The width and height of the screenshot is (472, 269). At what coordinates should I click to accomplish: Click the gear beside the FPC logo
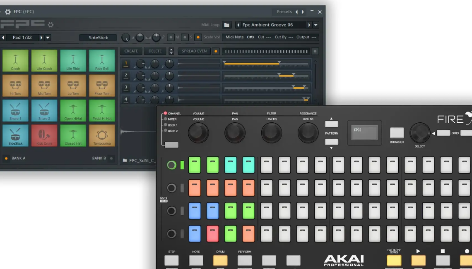51,25
